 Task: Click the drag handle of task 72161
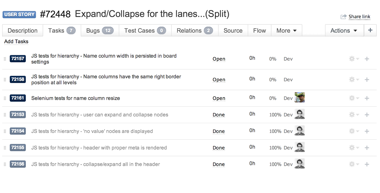point(5,98)
